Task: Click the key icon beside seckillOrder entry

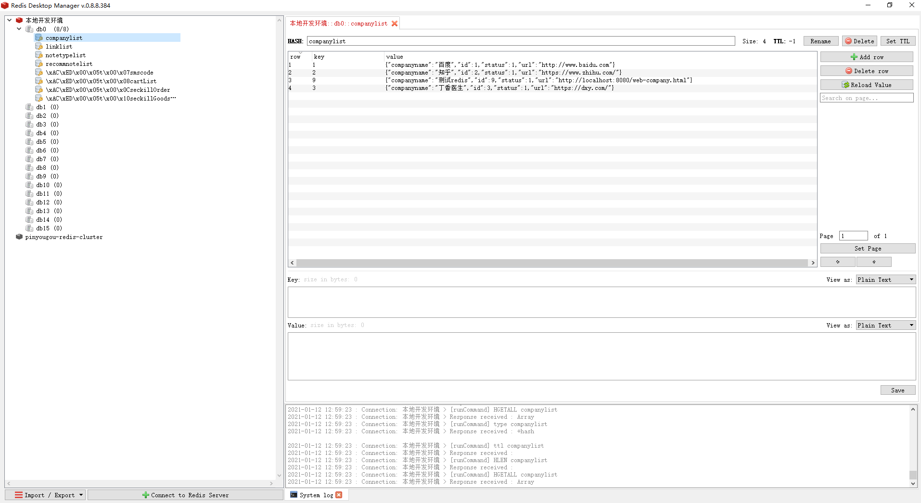Action: 39,89
